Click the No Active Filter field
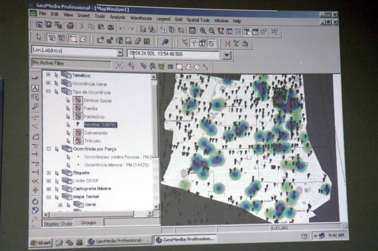 point(71,63)
